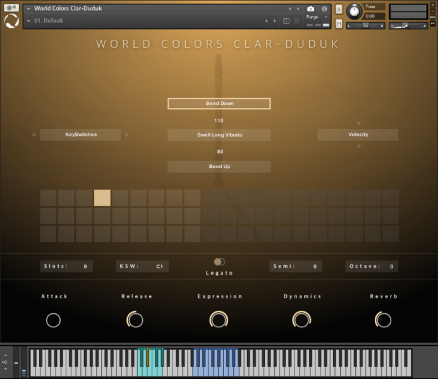Click the Reverb knob
This screenshot has width=438, height=379.
[x=383, y=320]
